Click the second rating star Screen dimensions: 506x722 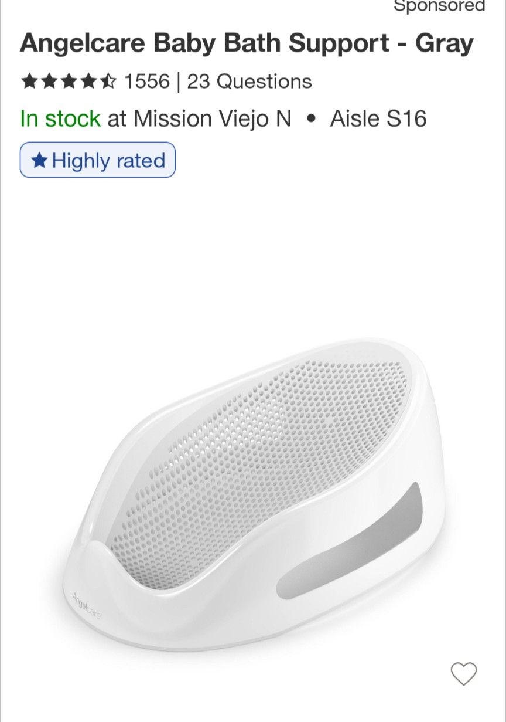tap(48, 82)
